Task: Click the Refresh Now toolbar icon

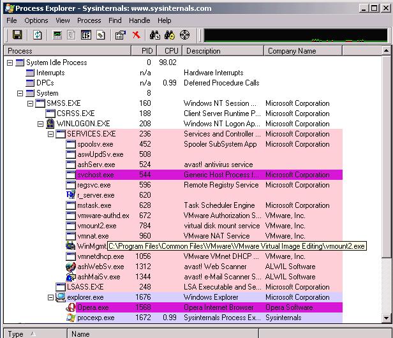Action: [x=38, y=35]
